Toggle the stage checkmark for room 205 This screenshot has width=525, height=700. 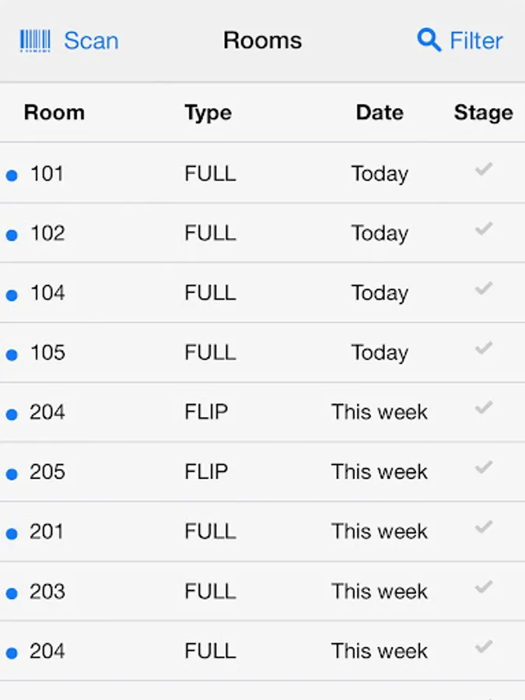coord(484,467)
